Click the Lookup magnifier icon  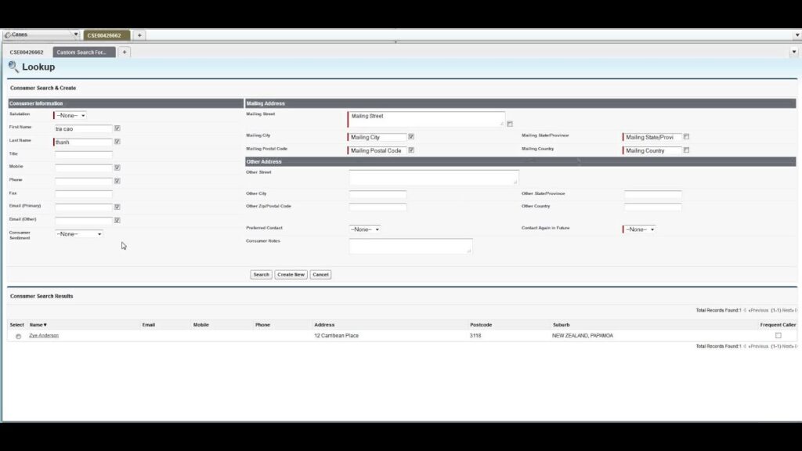pos(13,67)
